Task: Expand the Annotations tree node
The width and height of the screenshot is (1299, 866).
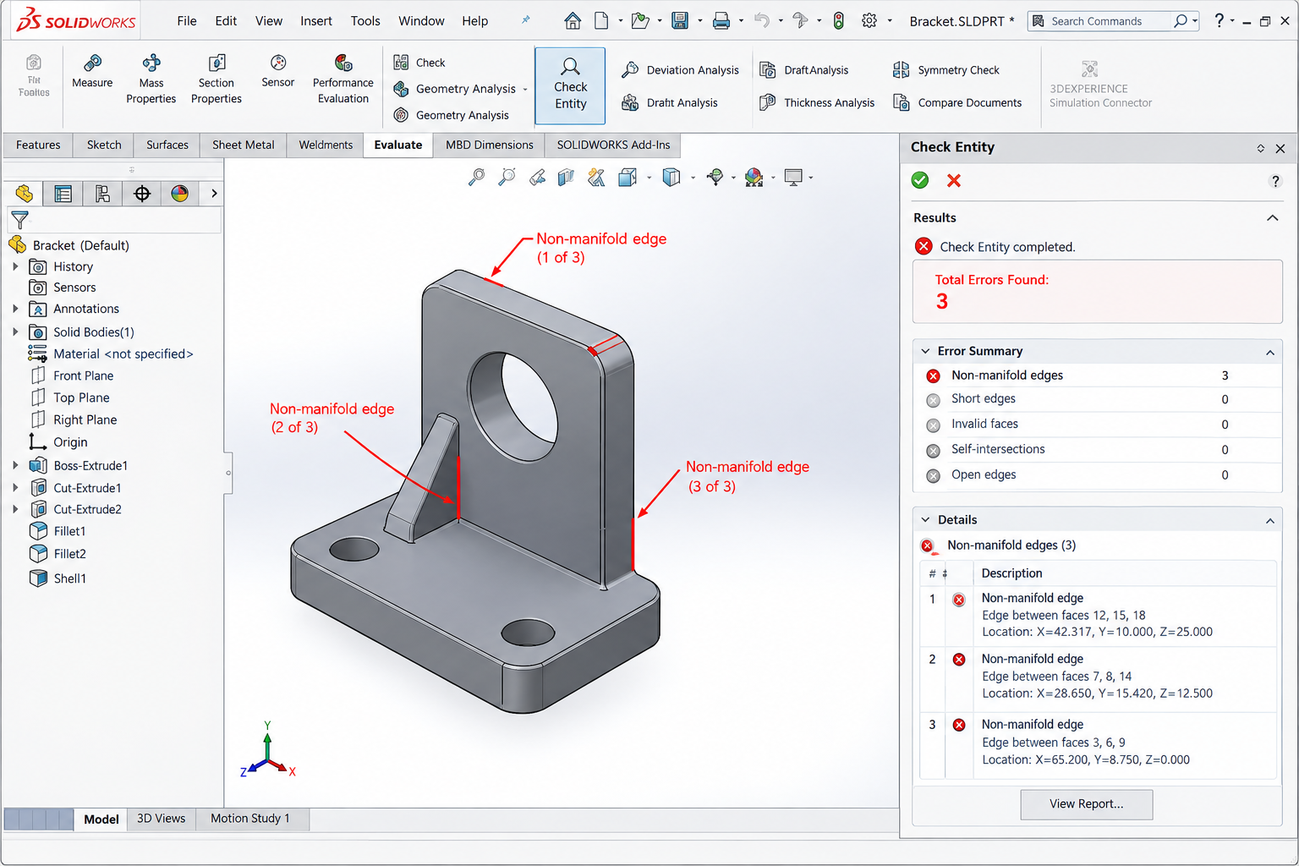Action: [x=15, y=309]
